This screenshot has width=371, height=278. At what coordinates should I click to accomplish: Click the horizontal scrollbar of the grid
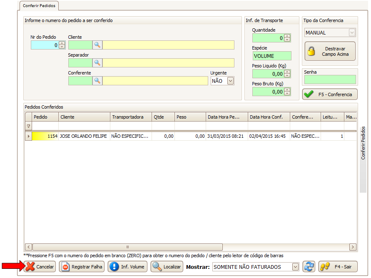pyautogui.click(x=127, y=247)
